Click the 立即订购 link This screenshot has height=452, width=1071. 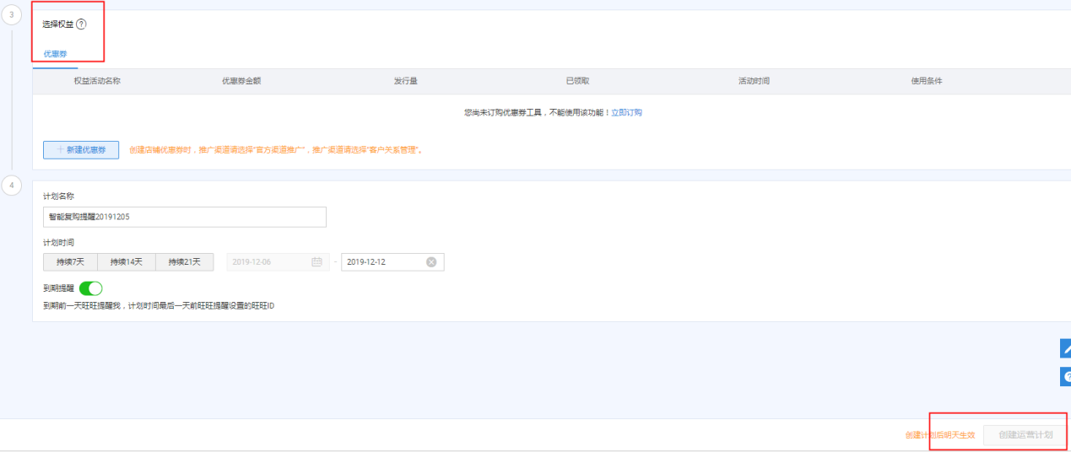pos(626,112)
